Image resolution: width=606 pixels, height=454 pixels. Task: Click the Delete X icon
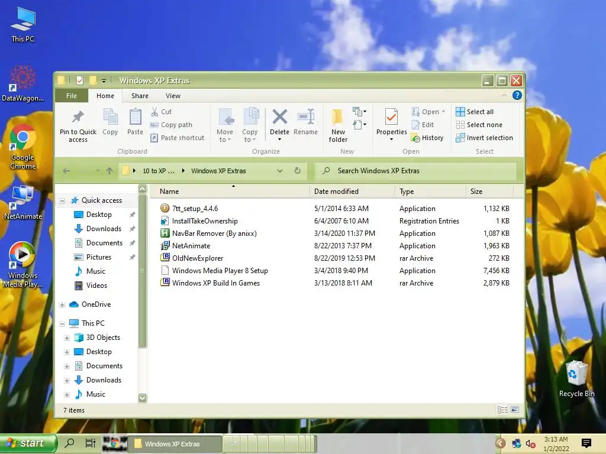[279, 116]
